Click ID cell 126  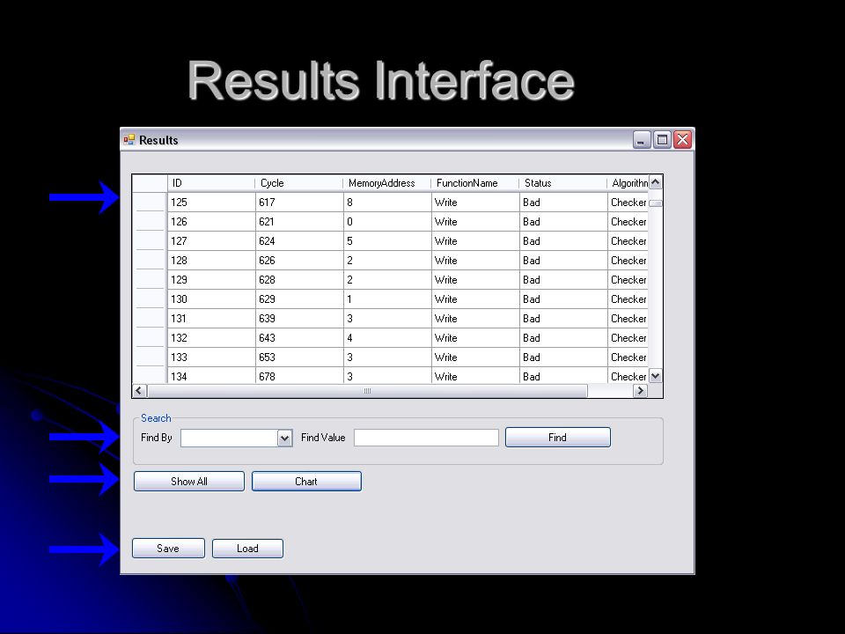pos(211,222)
